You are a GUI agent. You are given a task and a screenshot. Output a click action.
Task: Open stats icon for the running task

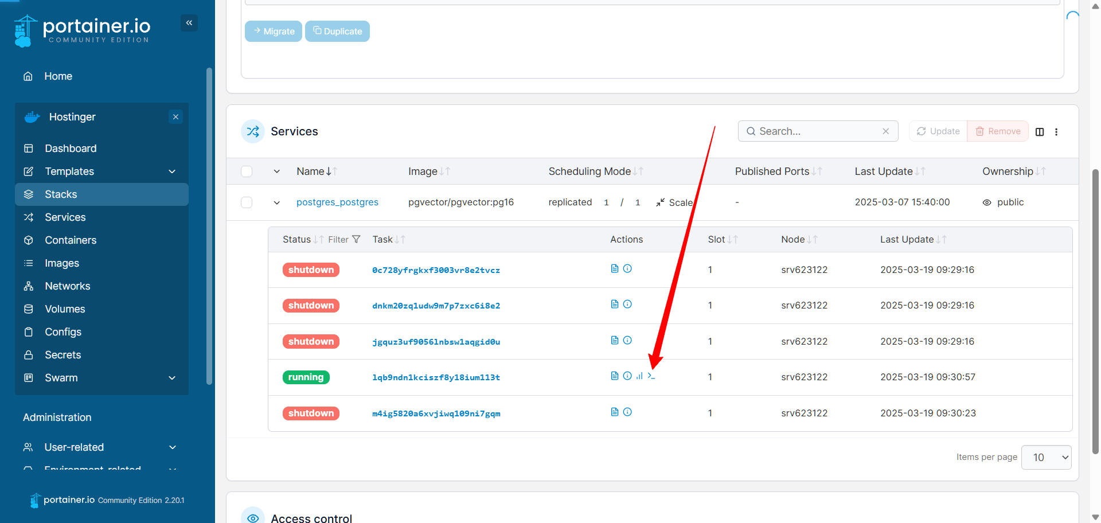click(x=639, y=376)
